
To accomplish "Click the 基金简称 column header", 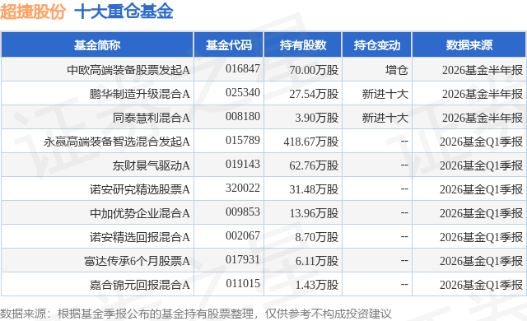I will click(x=97, y=45).
